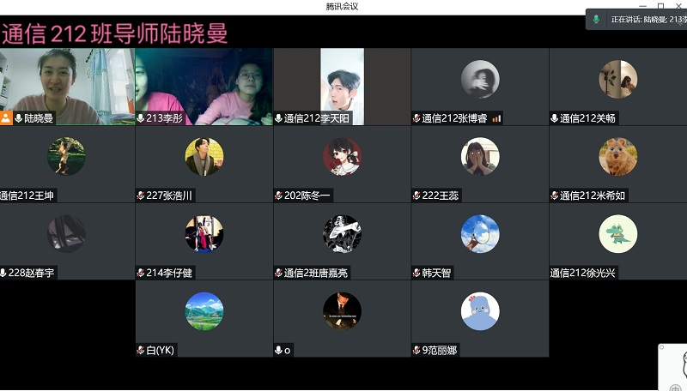Click 9范丽娜's blue cartoon avatar

coord(480,311)
